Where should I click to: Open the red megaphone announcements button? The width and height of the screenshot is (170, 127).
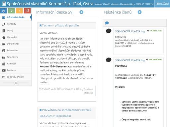point(27,11)
